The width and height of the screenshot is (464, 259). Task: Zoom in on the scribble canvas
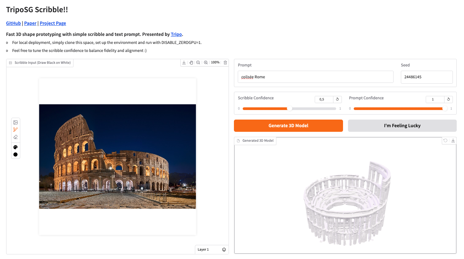pos(206,62)
